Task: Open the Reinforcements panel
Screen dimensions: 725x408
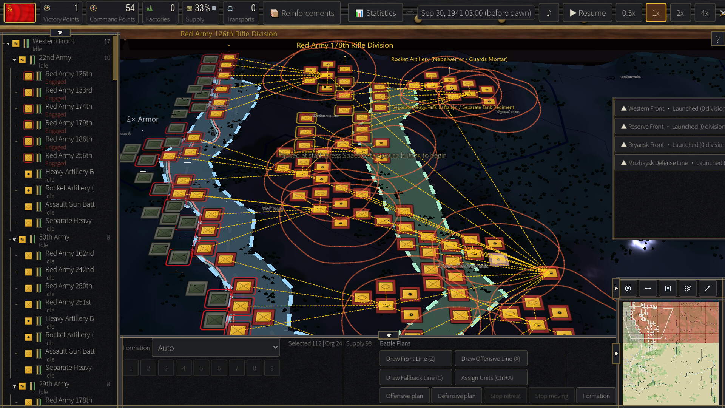Action: (x=302, y=13)
